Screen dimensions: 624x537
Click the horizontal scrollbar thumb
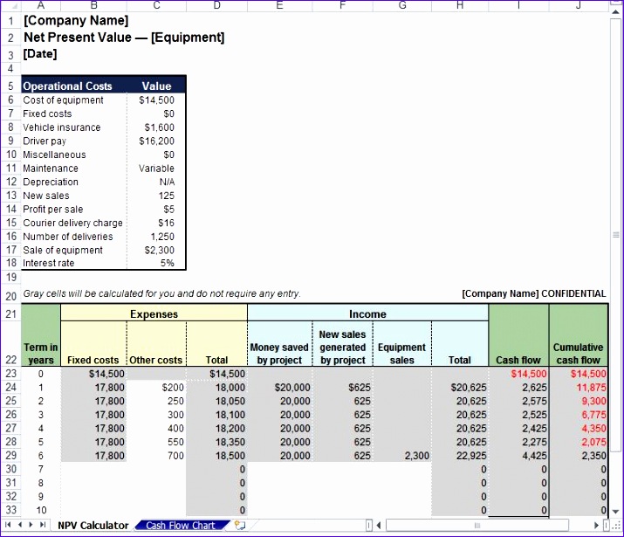pyautogui.click(x=477, y=526)
